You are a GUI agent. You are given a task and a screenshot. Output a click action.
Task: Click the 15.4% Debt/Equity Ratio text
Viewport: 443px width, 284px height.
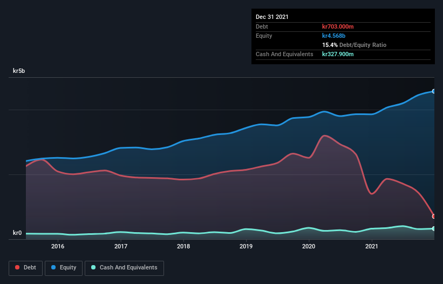(355, 45)
